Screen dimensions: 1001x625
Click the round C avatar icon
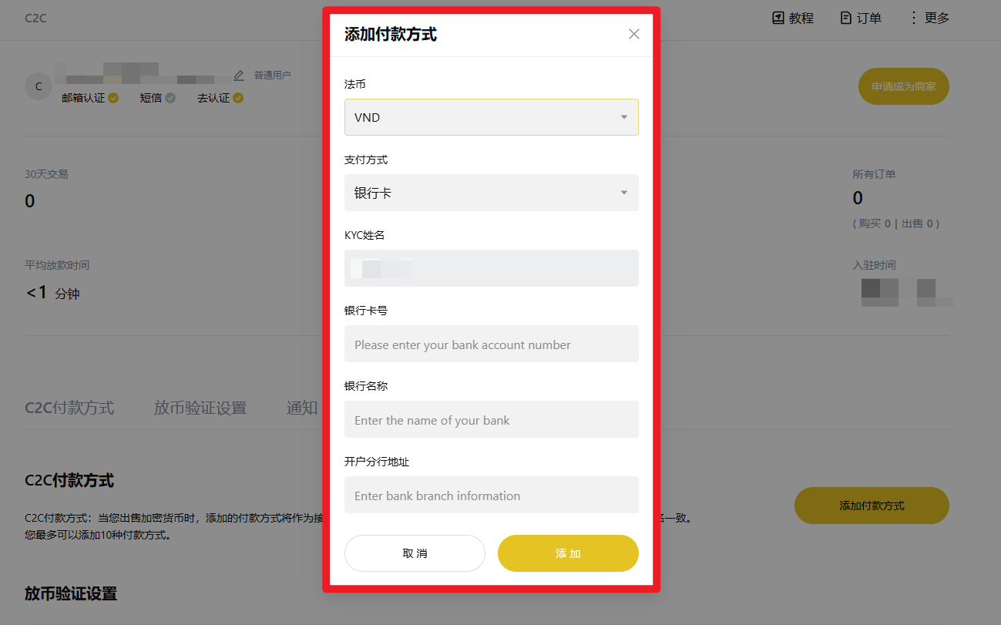click(x=39, y=86)
